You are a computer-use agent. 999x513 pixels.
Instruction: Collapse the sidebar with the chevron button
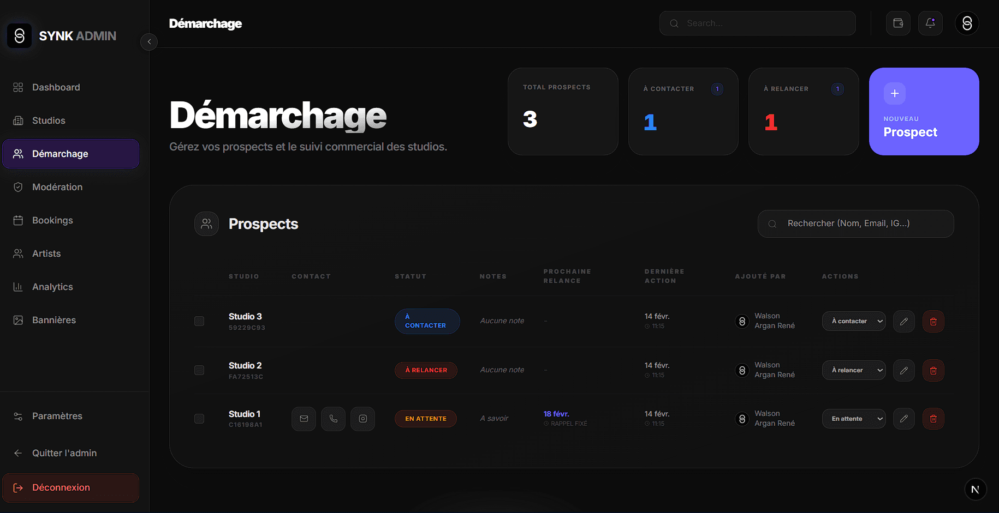[x=149, y=42]
